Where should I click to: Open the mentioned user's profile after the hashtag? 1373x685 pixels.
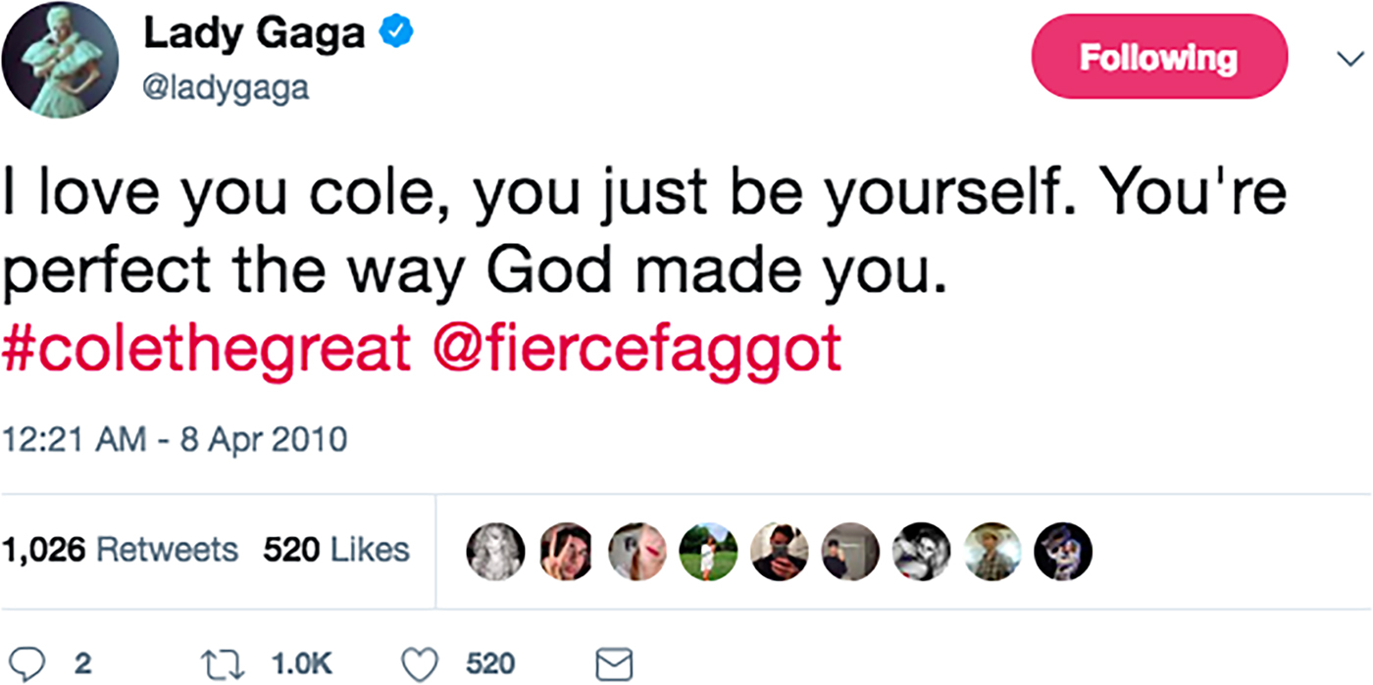(637, 352)
